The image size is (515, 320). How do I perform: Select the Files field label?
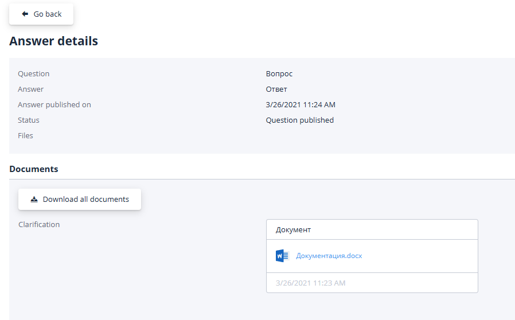25,136
